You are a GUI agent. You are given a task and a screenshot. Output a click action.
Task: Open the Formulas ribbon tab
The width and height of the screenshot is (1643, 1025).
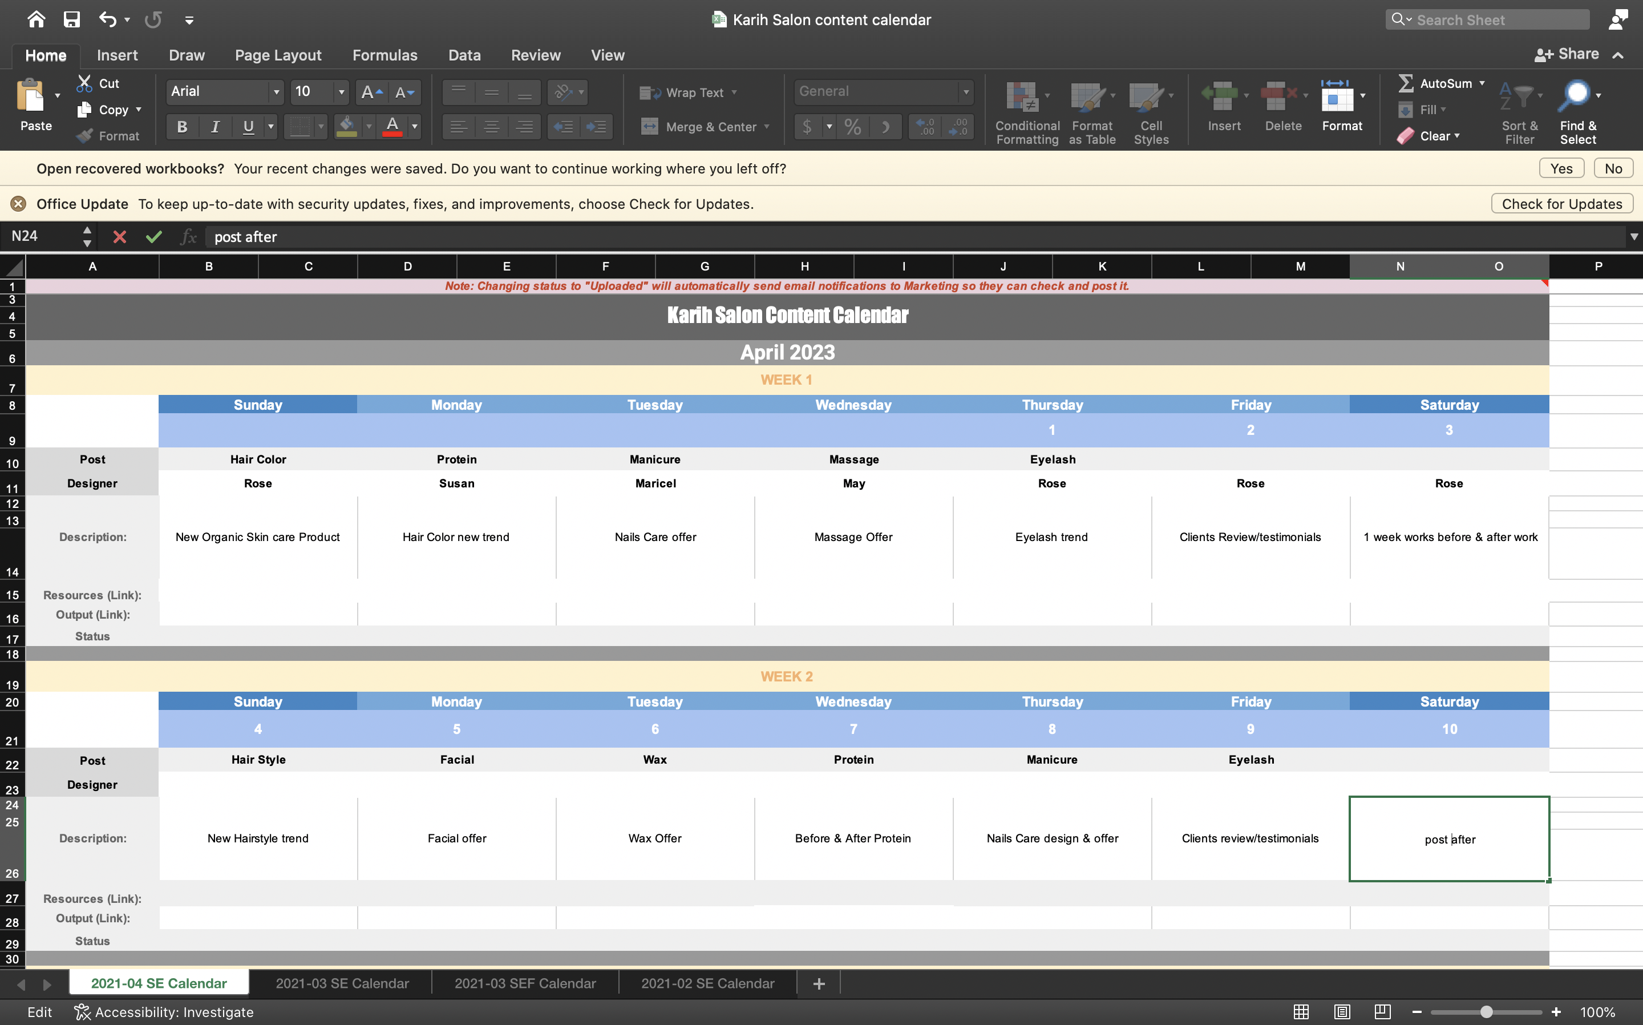(x=385, y=55)
